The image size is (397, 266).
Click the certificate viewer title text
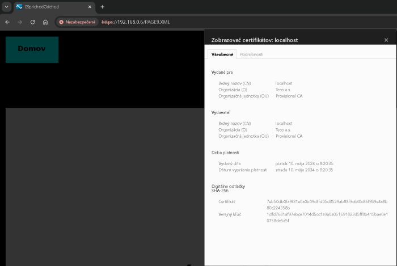(x=255, y=40)
